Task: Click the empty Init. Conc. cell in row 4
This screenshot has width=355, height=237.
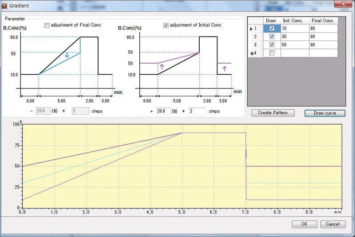Action: 295,53
